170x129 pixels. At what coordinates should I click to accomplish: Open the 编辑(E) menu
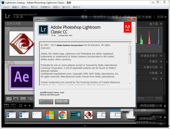[x=15, y=7]
